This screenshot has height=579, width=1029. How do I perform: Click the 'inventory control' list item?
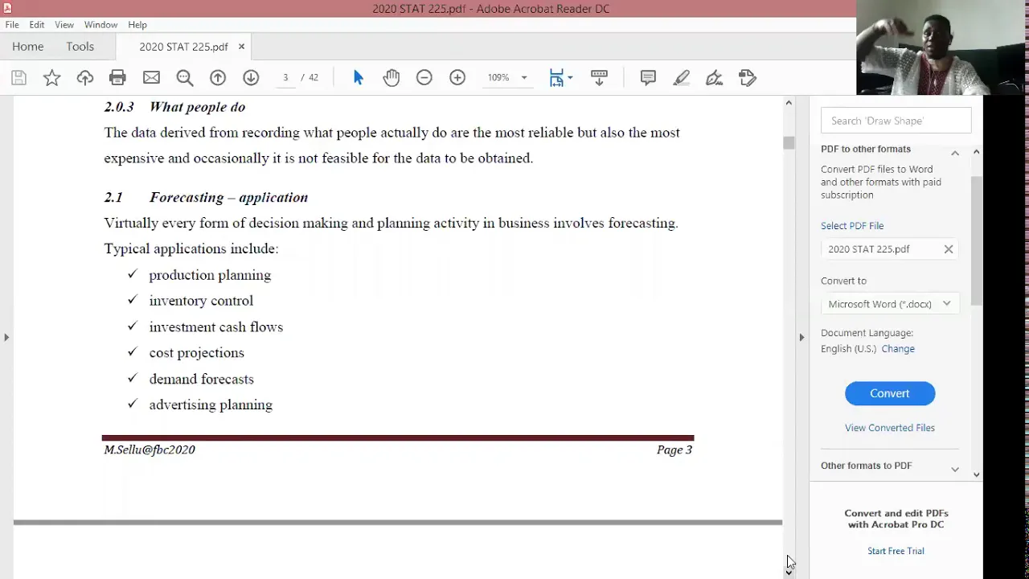point(201,301)
